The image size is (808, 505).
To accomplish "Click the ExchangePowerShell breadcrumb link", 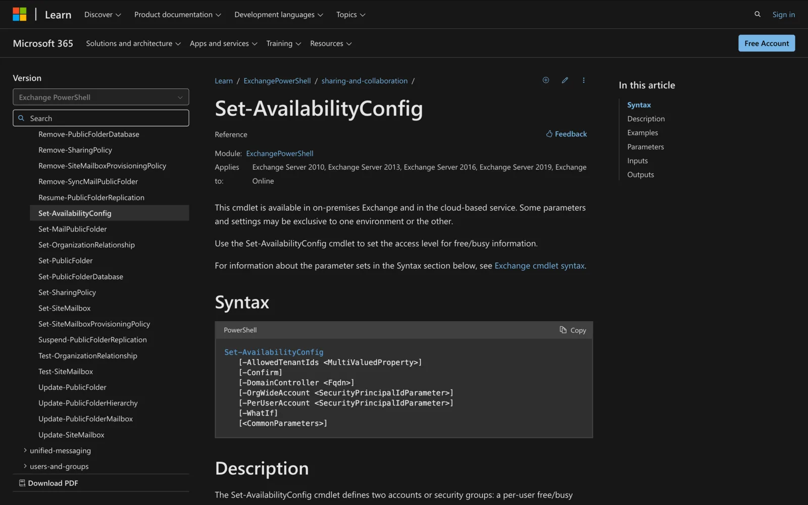I will pos(277,81).
